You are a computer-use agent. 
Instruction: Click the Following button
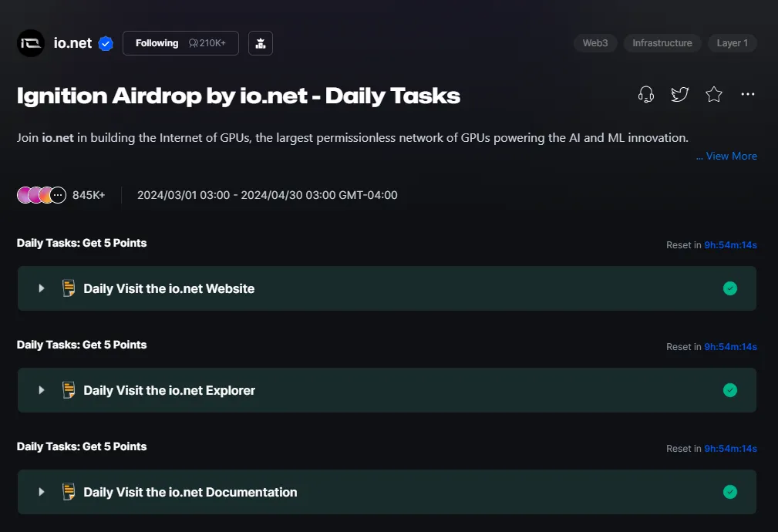pyautogui.click(x=180, y=43)
